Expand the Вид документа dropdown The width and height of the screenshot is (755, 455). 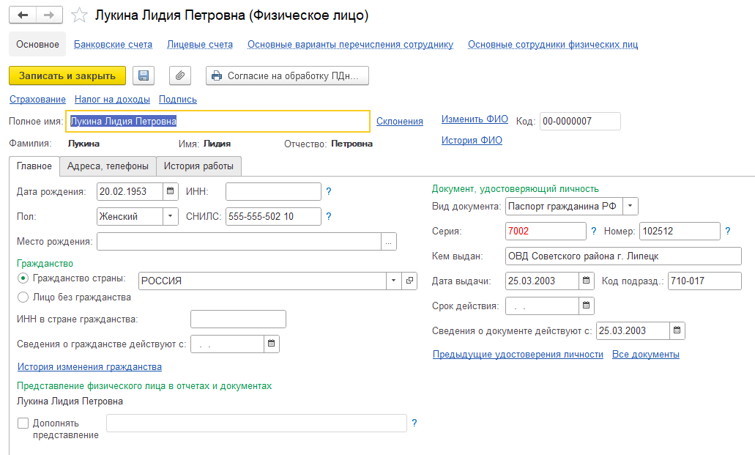631,206
